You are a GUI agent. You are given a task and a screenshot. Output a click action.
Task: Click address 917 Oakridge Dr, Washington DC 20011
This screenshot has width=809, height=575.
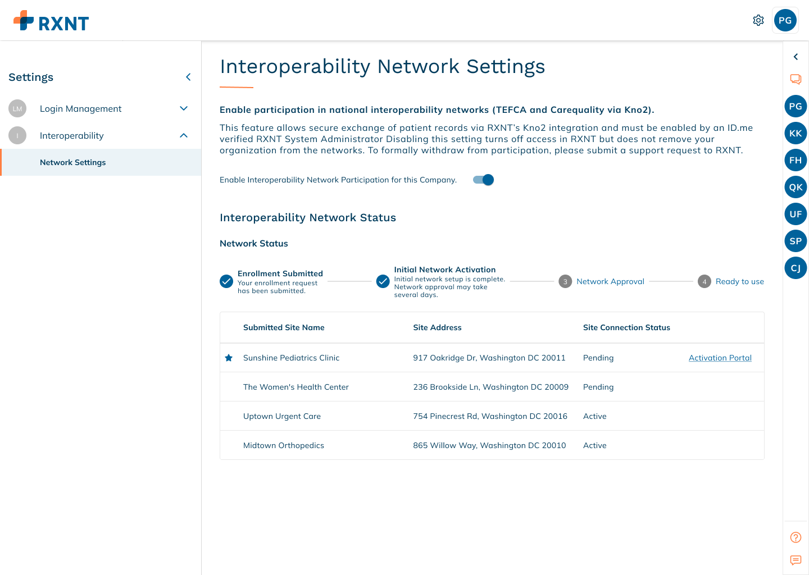(489, 358)
